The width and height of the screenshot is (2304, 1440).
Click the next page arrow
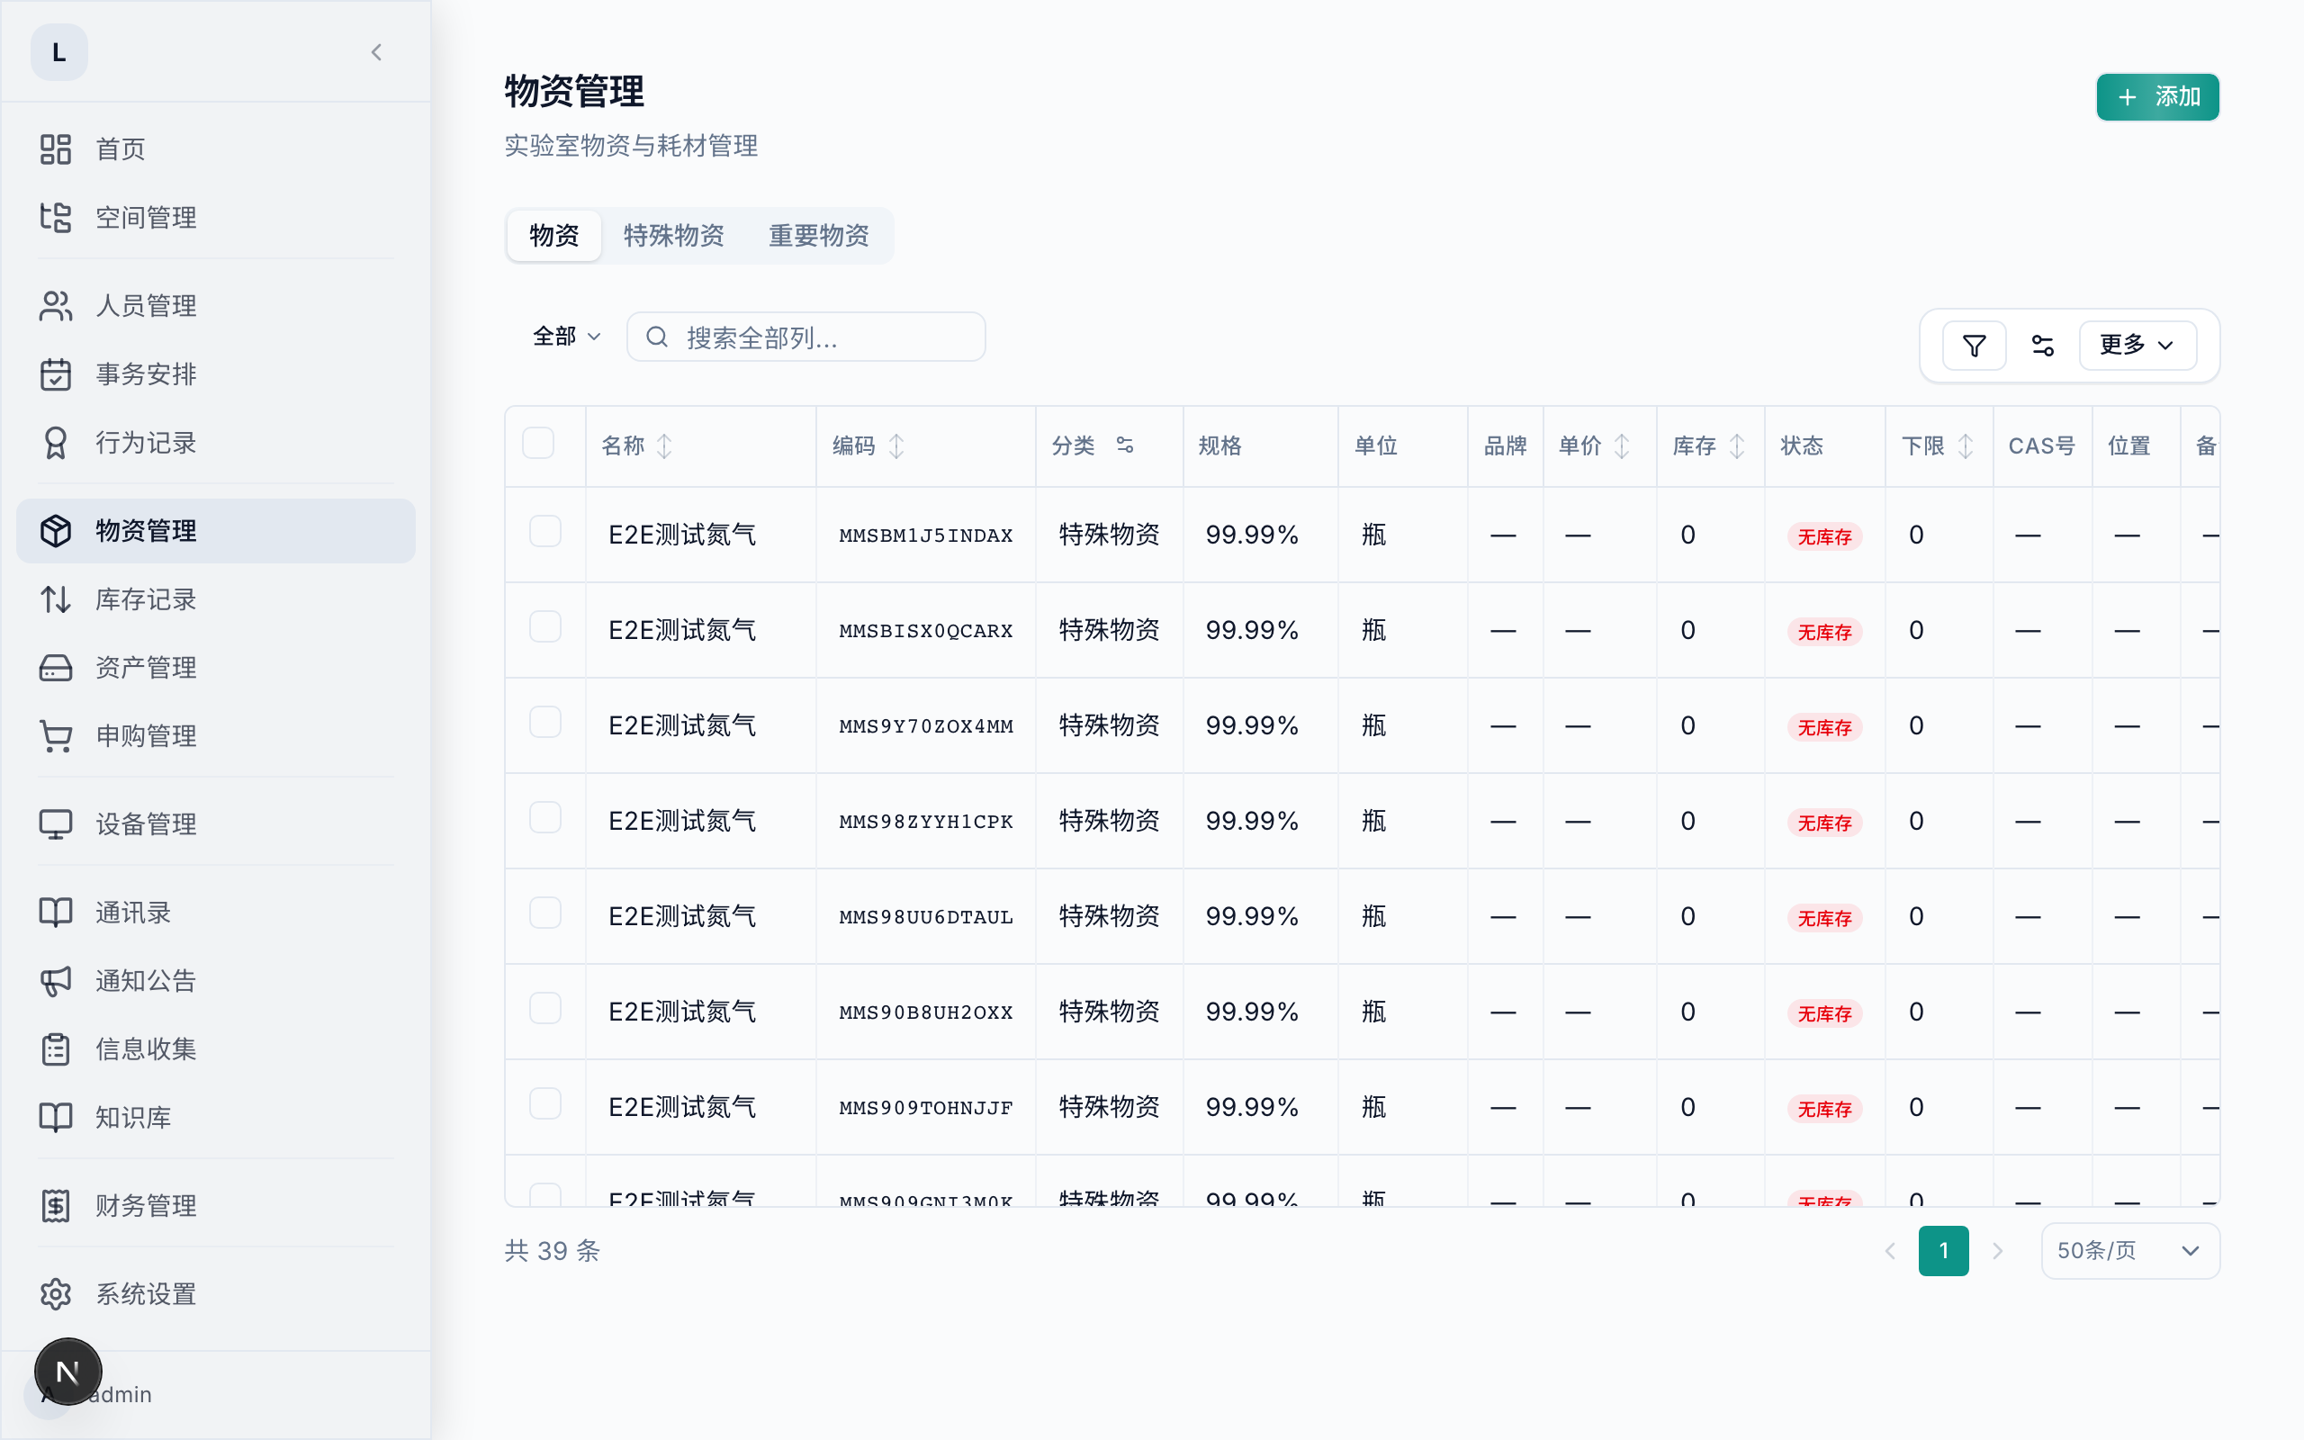coord(1997,1250)
